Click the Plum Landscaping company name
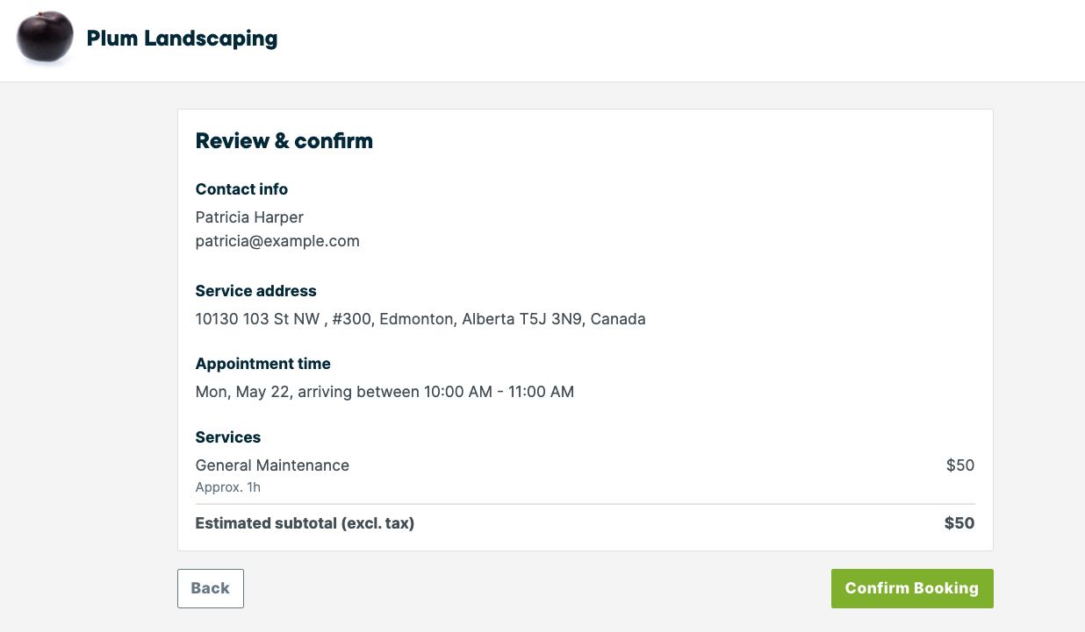The height and width of the screenshot is (632, 1085). [x=182, y=39]
